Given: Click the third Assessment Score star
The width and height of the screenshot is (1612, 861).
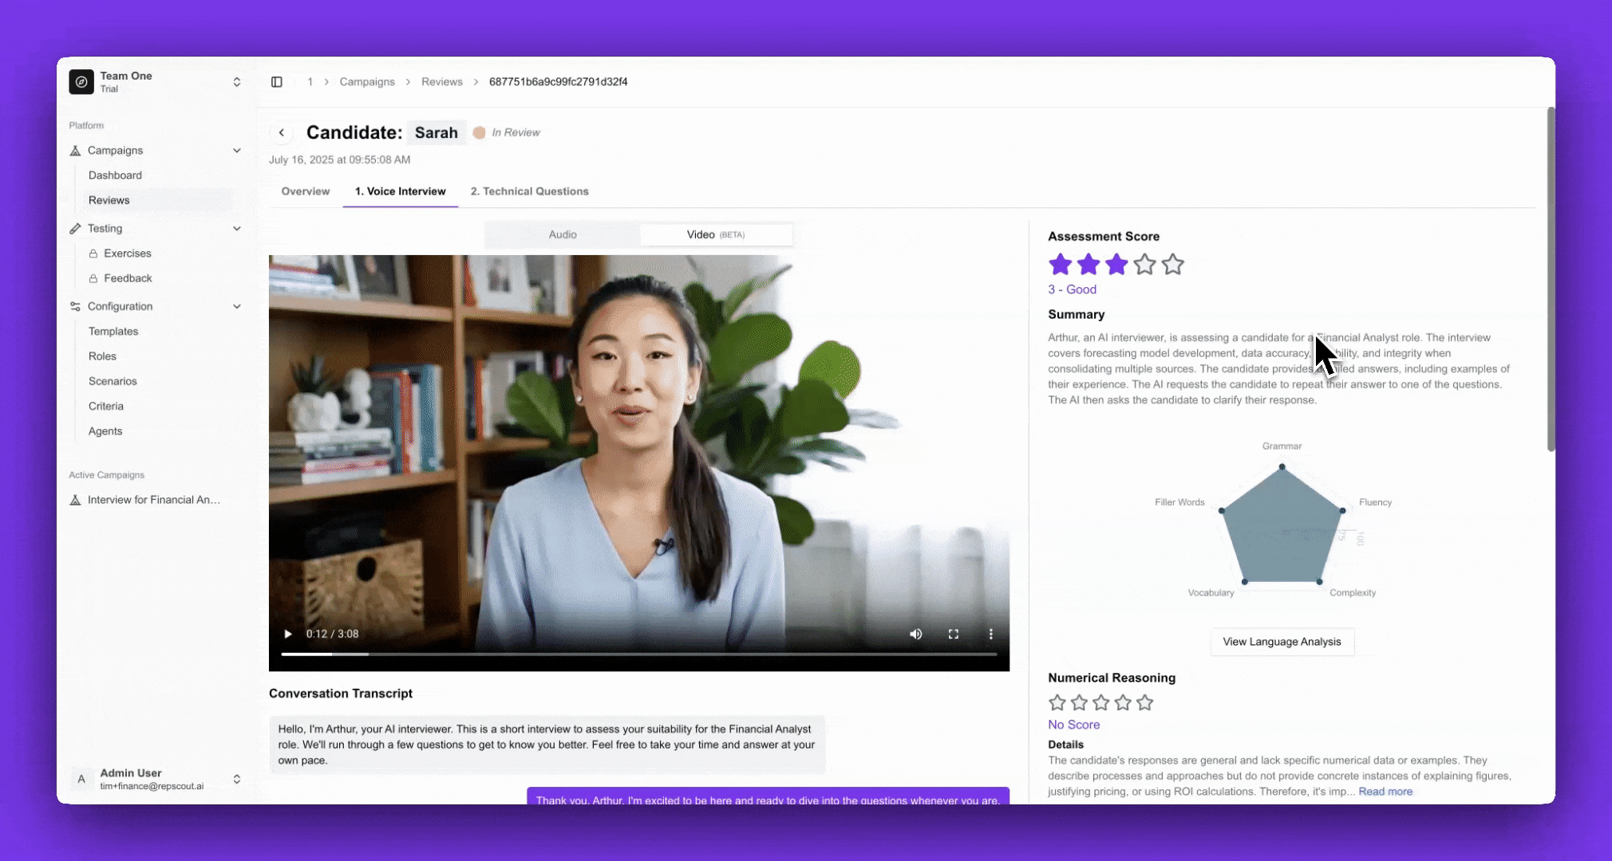Looking at the screenshot, I should coord(1116,265).
